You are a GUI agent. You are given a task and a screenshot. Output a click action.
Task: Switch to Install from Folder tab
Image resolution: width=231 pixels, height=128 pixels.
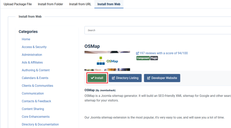50,4
